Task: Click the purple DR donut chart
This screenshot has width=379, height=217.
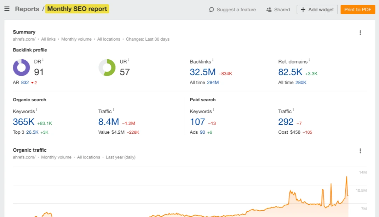Action: point(22,67)
